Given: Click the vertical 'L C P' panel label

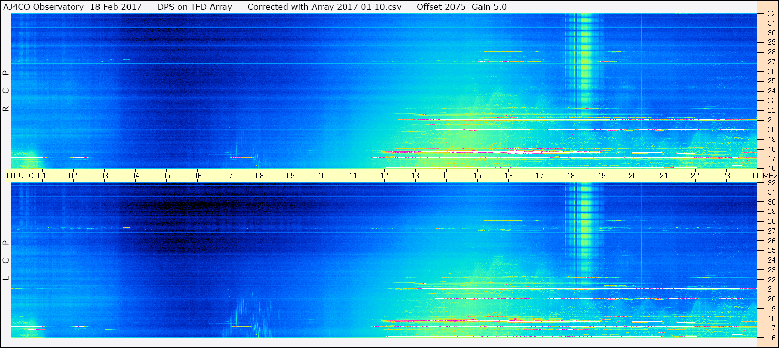Looking at the screenshot, I should [x=6, y=260].
